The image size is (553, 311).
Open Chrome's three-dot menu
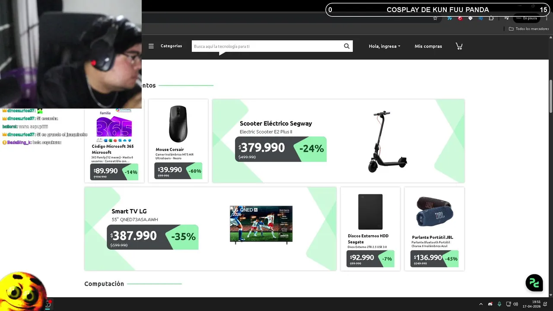547,18
